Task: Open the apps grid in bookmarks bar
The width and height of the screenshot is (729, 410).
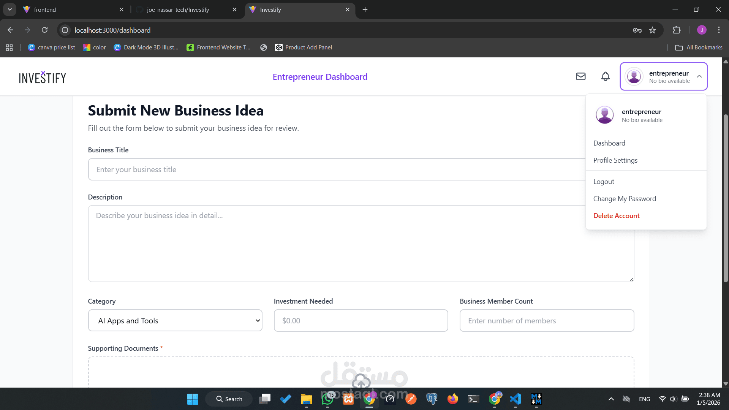Action: click(9, 47)
